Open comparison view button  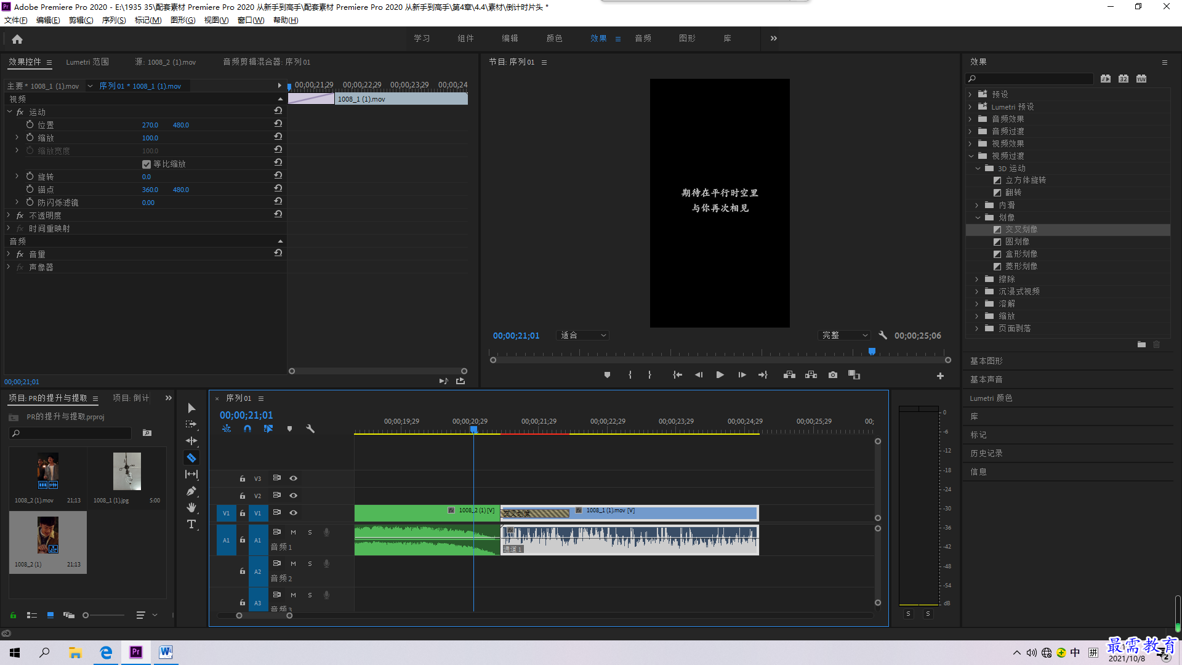pyautogui.click(x=854, y=375)
